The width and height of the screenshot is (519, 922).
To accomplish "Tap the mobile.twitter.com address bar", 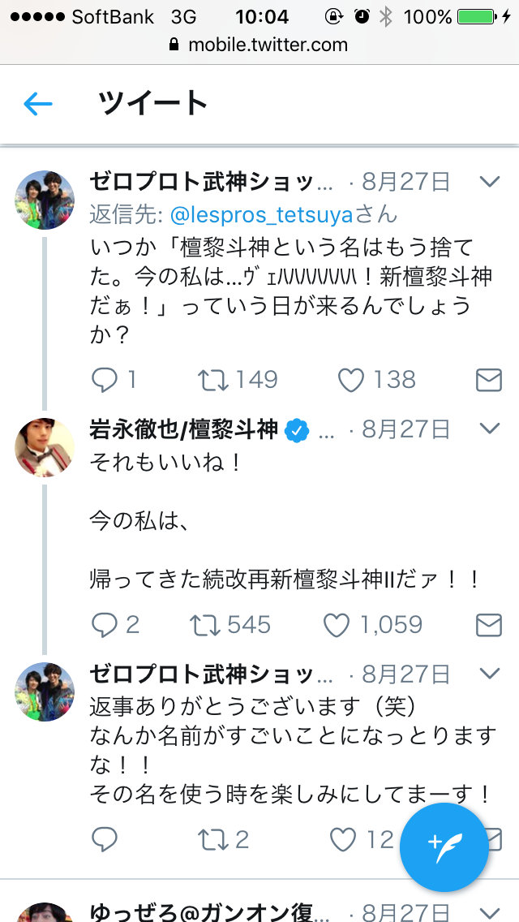I will (x=259, y=45).
